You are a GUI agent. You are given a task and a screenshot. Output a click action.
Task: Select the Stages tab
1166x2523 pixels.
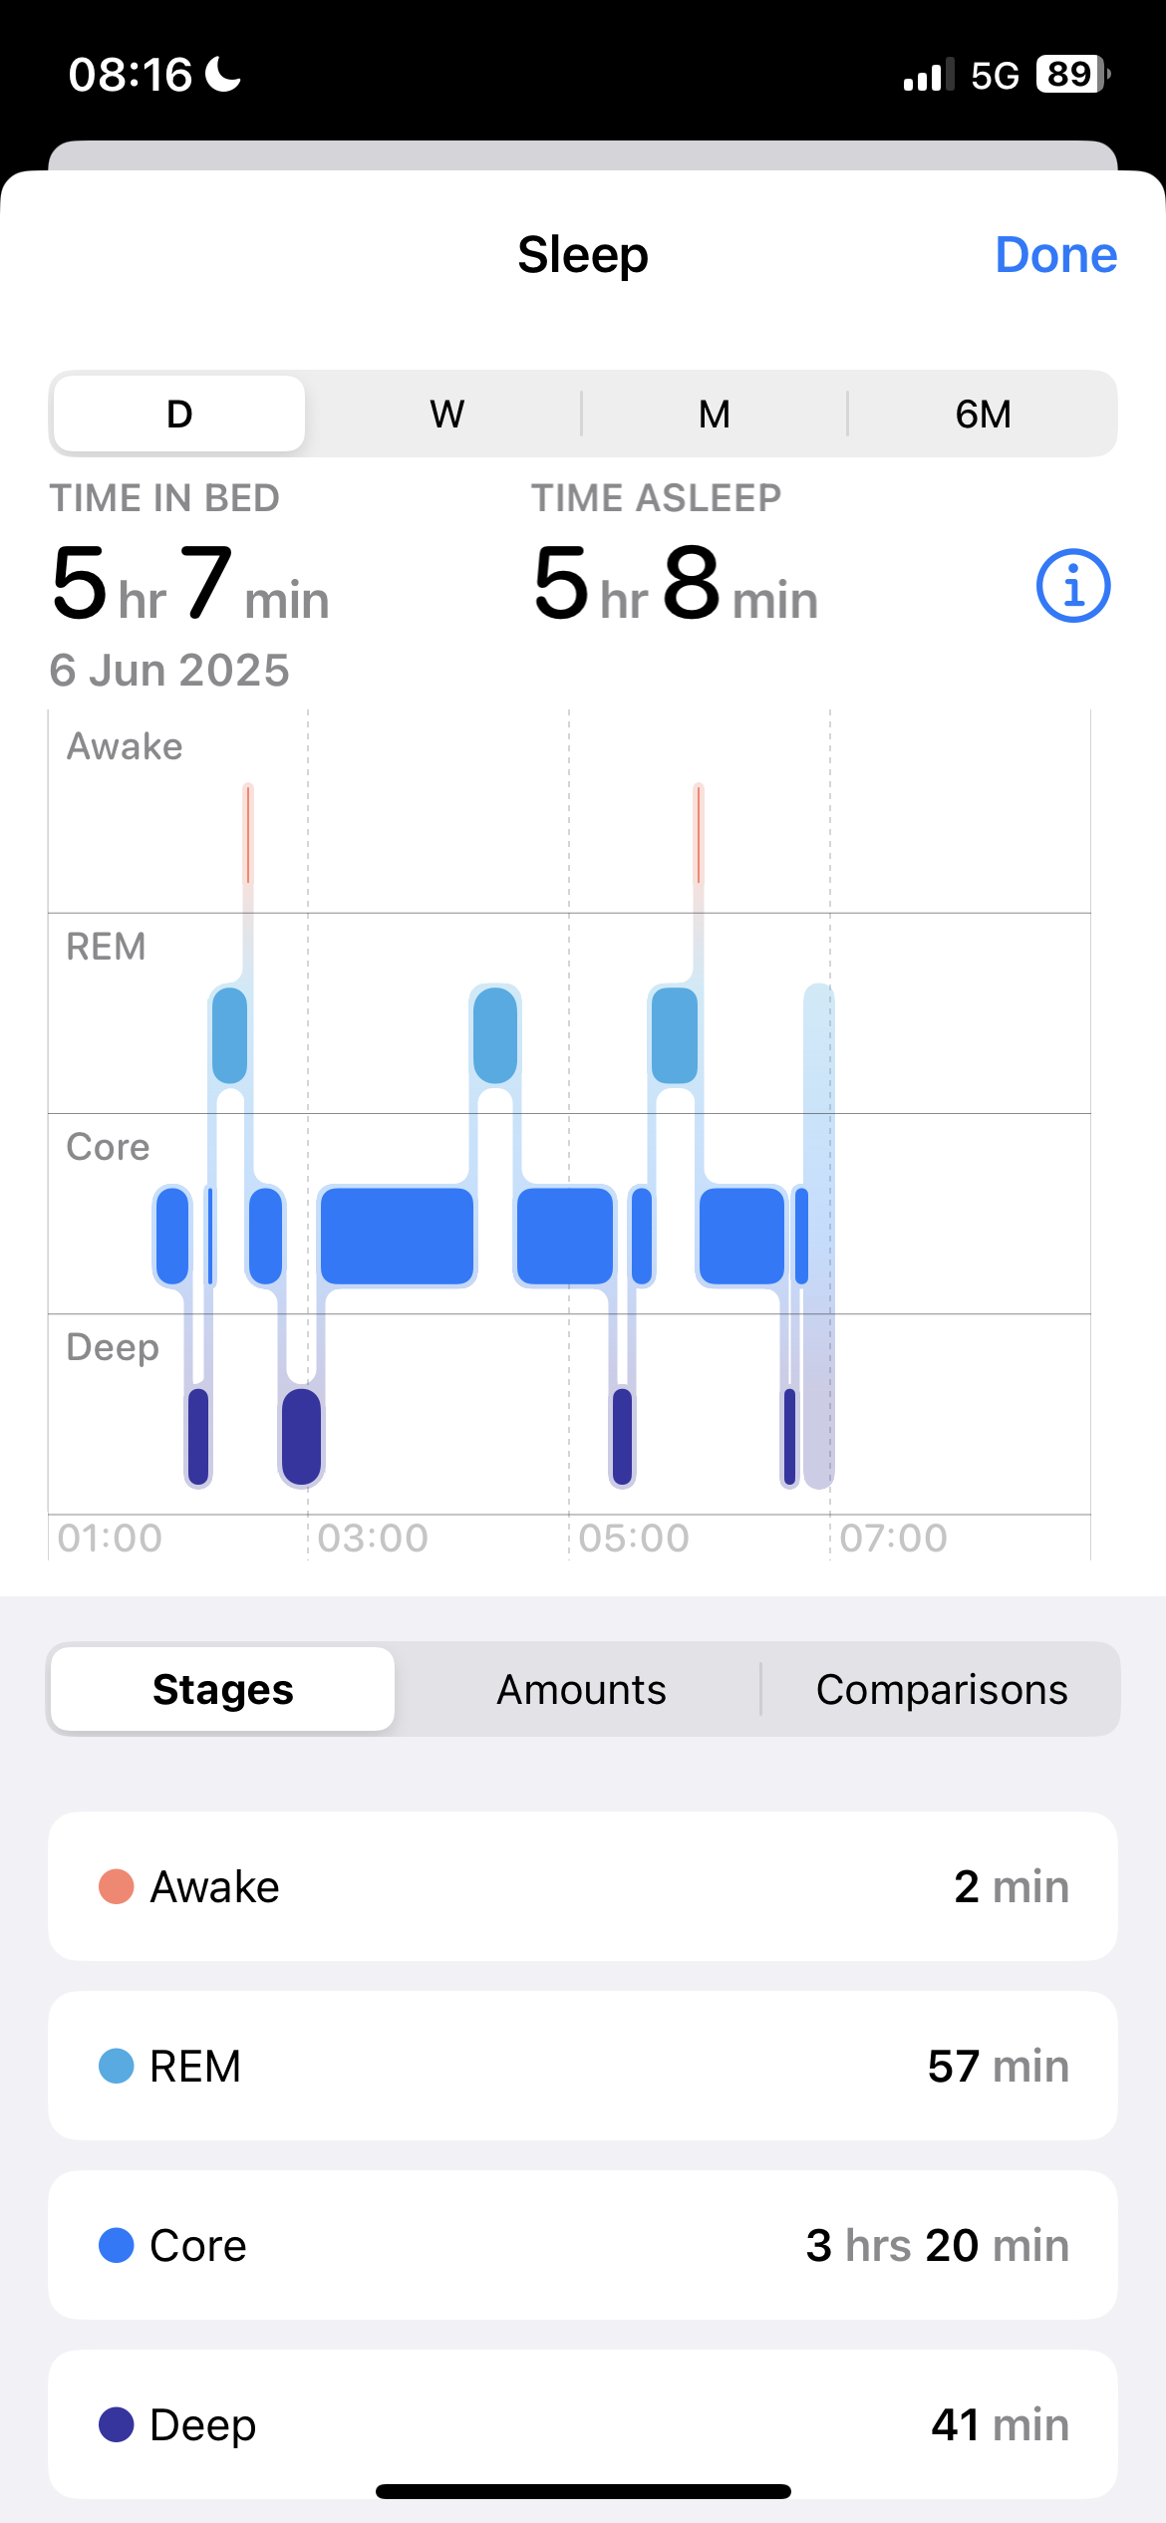point(222,1689)
